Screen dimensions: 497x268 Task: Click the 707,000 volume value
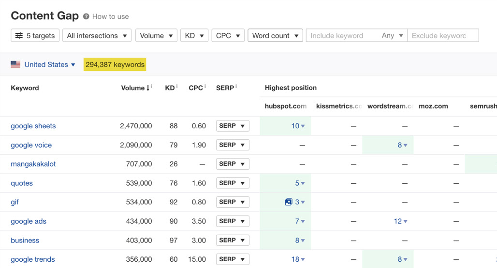(x=139, y=164)
